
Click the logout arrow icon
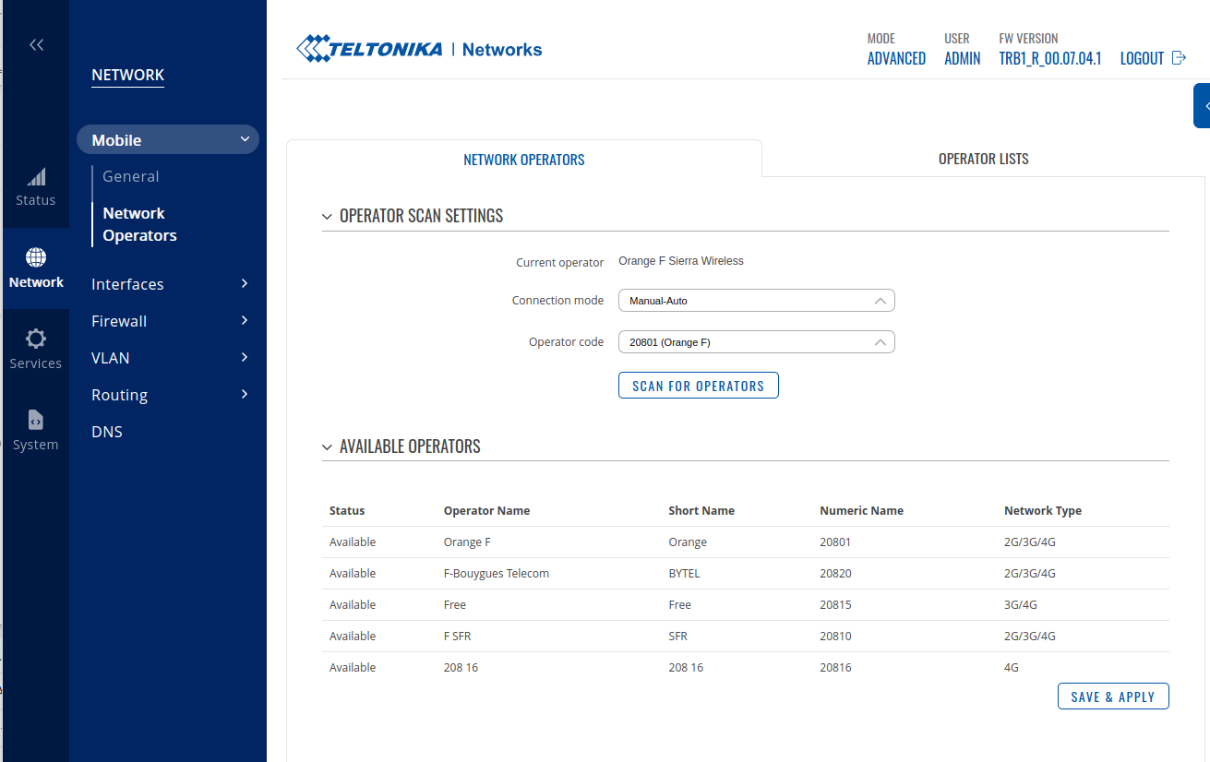click(1179, 58)
